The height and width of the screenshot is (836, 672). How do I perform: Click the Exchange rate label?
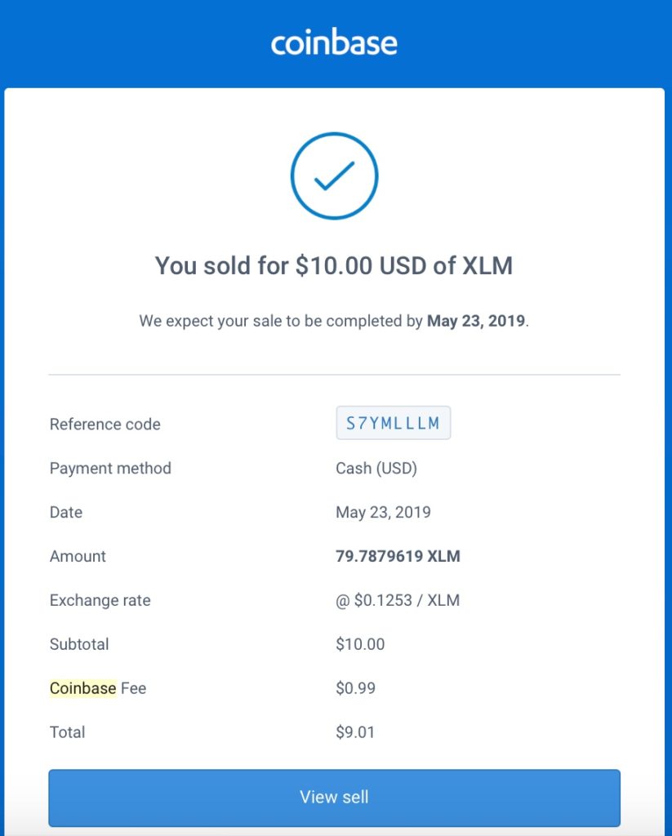click(100, 601)
